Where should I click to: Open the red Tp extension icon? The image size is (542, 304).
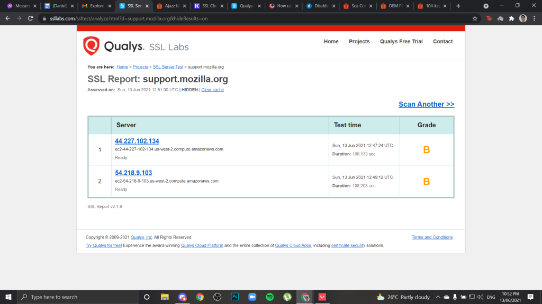click(x=489, y=18)
